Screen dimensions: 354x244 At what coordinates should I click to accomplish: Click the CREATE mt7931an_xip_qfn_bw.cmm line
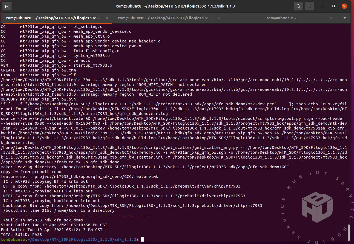tap(38, 70)
